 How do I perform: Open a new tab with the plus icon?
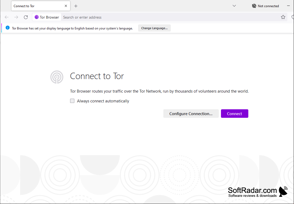[x=76, y=6]
